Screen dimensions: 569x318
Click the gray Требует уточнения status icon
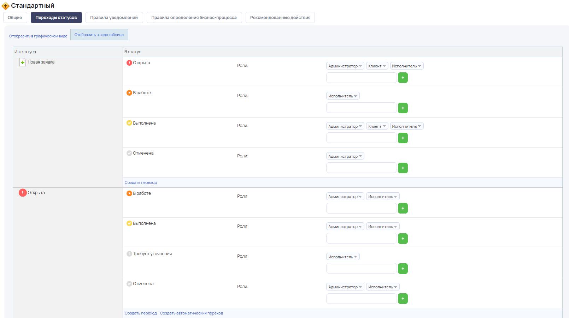pos(129,254)
